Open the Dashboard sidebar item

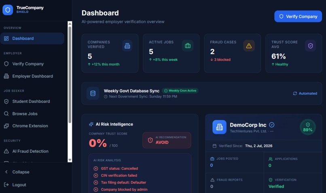pyautogui.click(x=32, y=39)
